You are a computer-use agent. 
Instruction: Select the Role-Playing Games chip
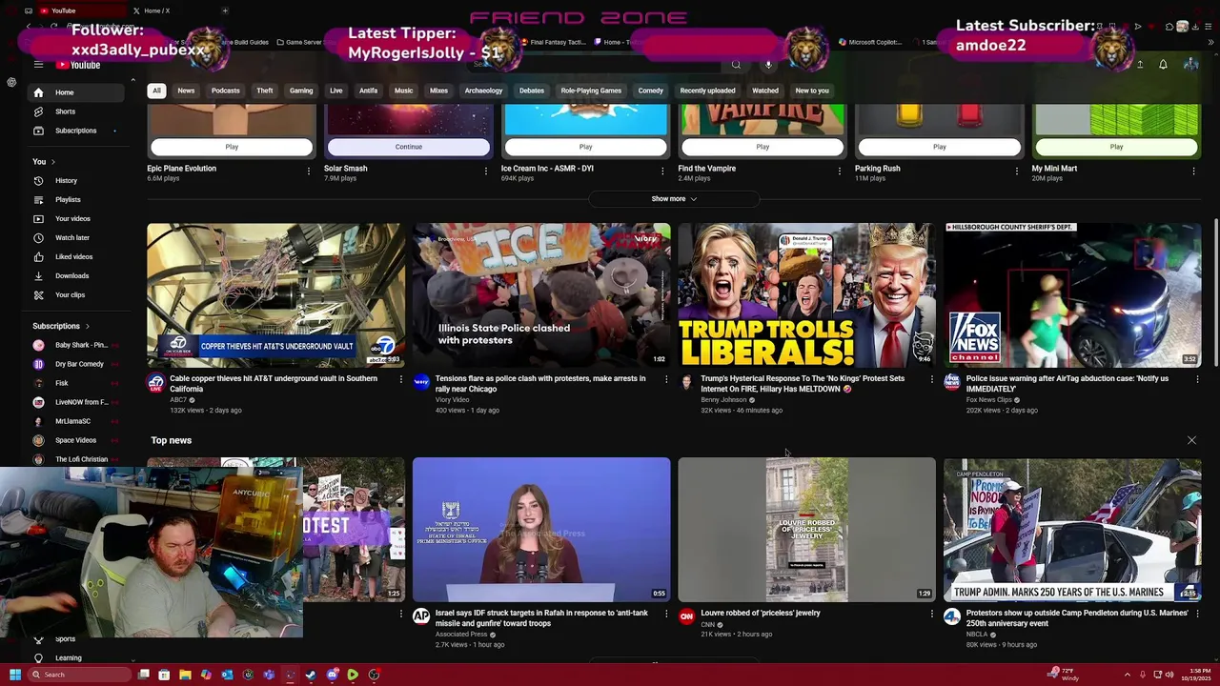pyautogui.click(x=591, y=91)
